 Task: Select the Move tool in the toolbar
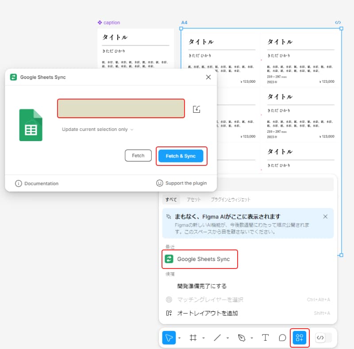169,337
